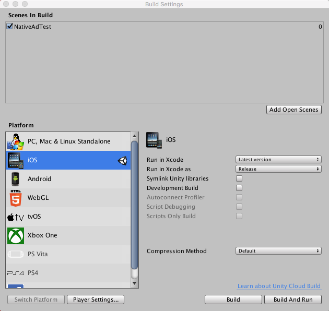Select the Android platform row
The width and height of the screenshot is (329, 311).
click(68, 179)
